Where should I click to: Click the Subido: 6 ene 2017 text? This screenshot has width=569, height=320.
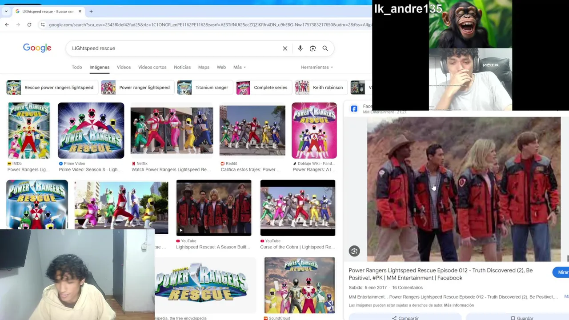(368, 288)
